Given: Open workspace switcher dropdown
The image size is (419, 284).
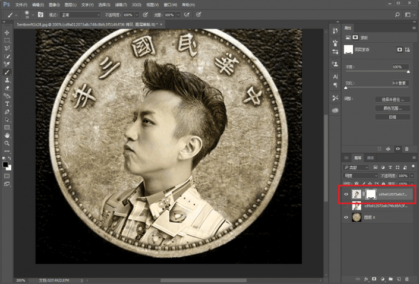Looking at the screenshot, I should pos(409,15).
